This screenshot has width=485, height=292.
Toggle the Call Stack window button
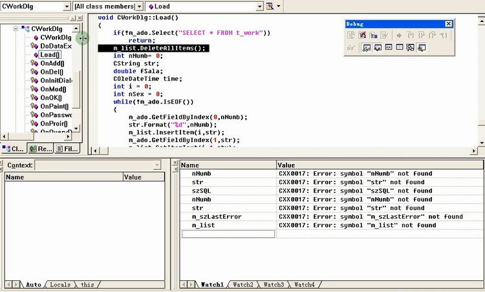click(411, 48)
